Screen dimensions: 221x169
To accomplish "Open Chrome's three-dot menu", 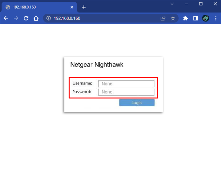I will tap(216, 18).
